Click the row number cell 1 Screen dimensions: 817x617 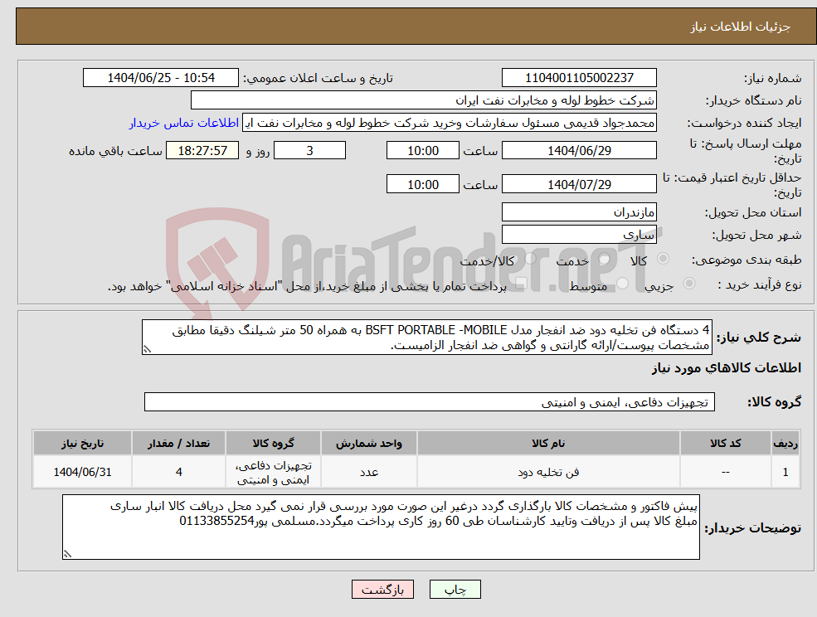[785, 472]
